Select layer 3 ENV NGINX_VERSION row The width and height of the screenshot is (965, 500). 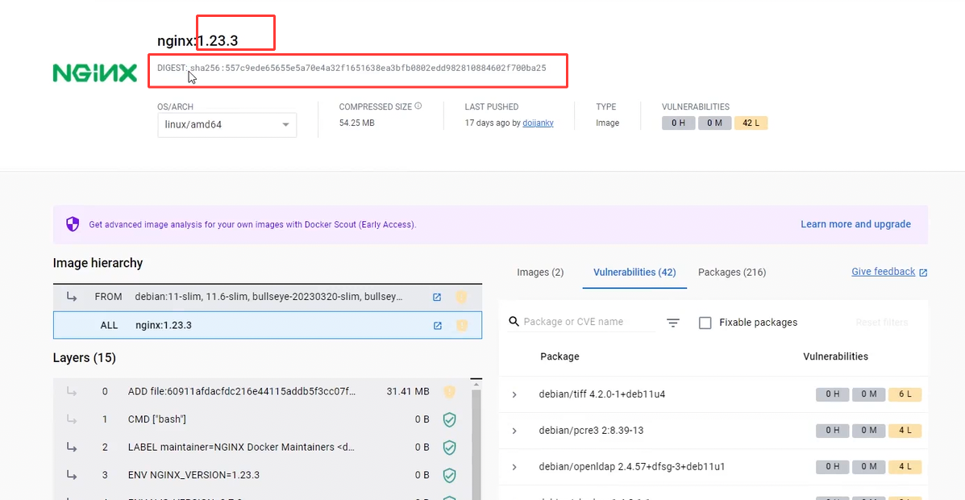(x=262, y=475)
